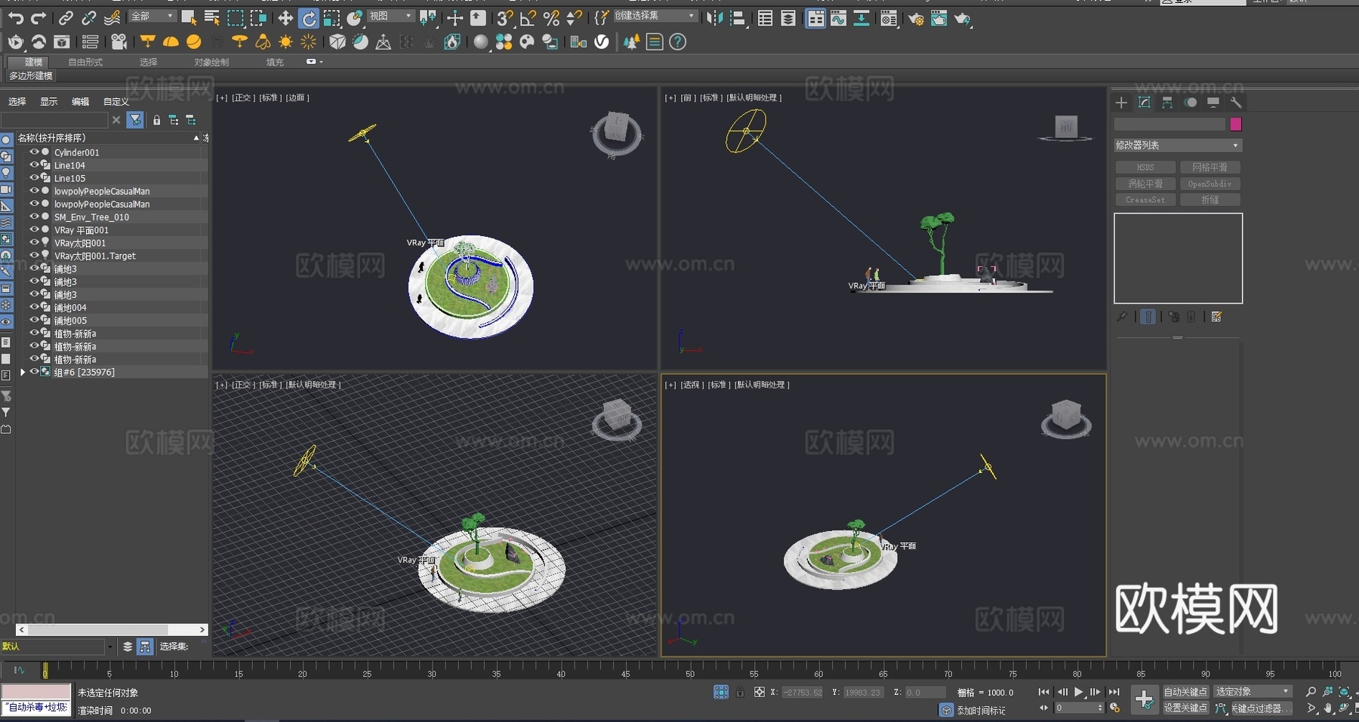
Task: Toggle the Percent Snap icon
Action: pyautogui.click(x=552, y=18)
